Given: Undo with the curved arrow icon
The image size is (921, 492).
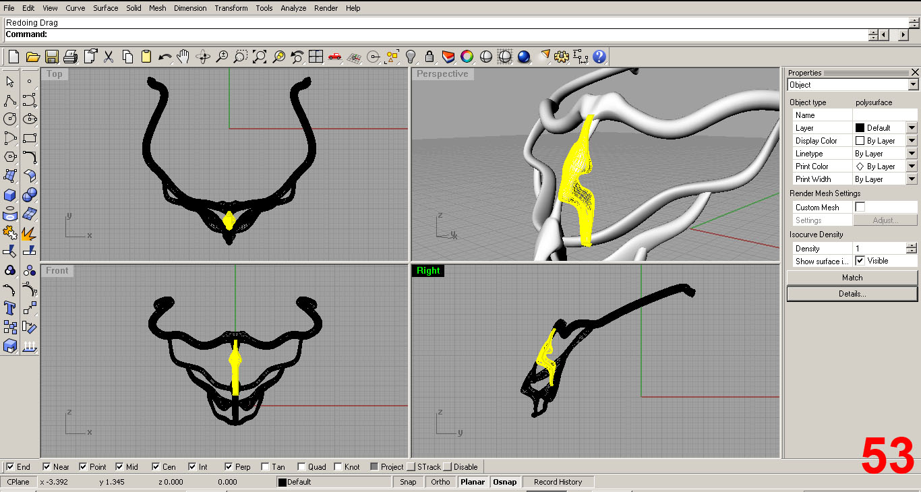Looking at the screenshot, I should (165, 57).
